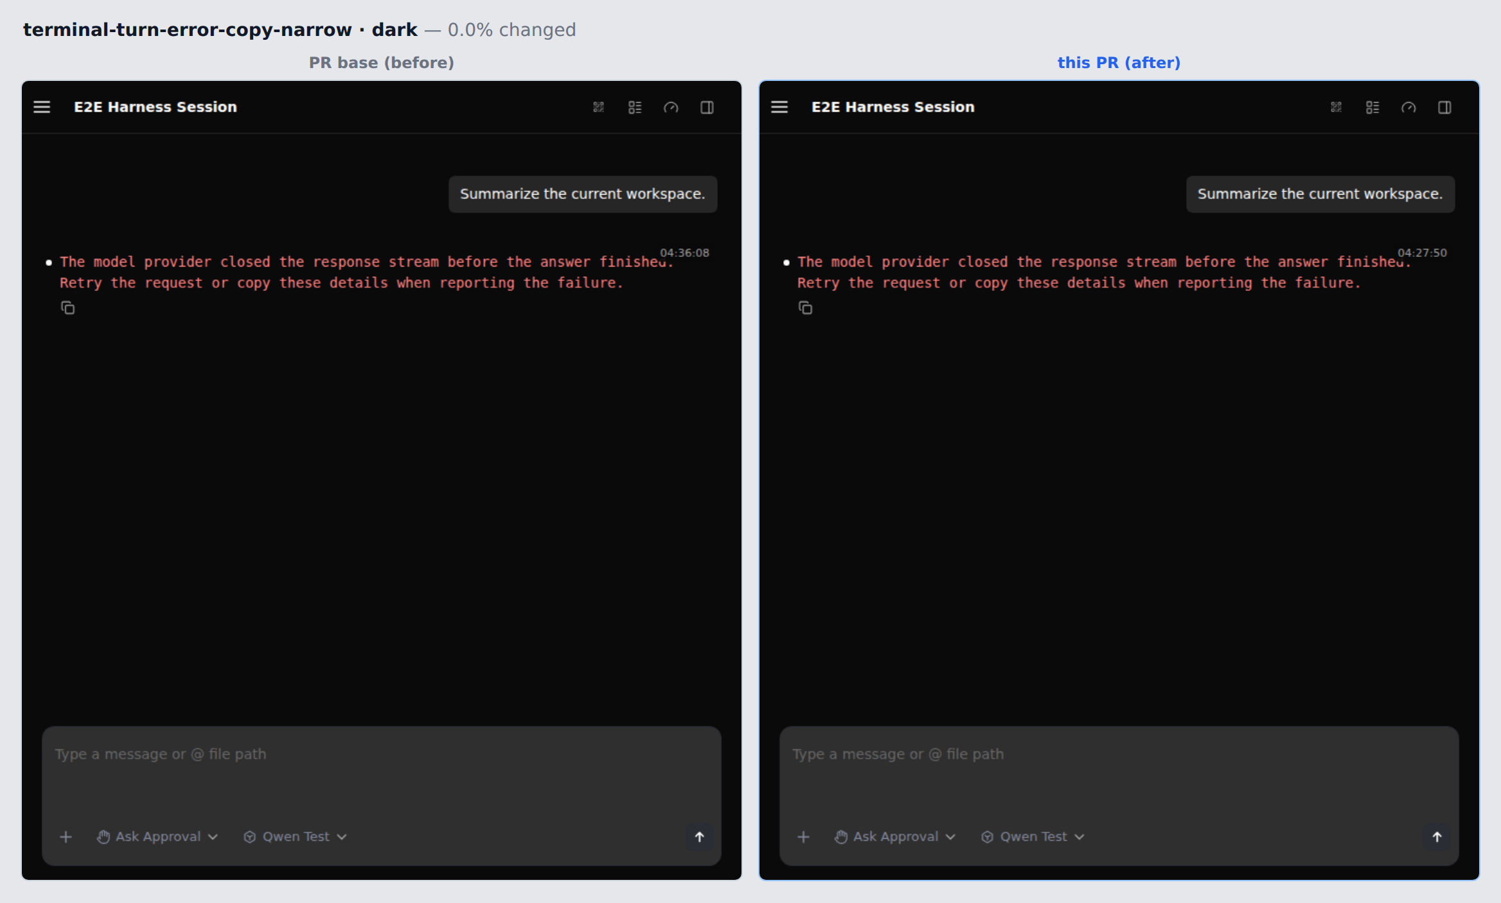1501x903 pixels.
Task: Send message arrow in the after panel
Action: pyautogui.click(x=1437, y=837)
